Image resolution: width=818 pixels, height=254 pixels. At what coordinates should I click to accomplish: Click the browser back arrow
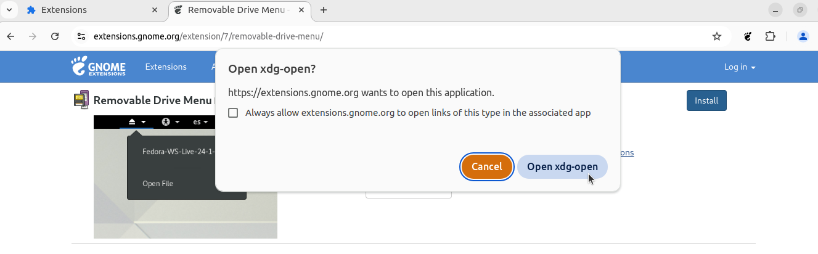pos(10,36)
